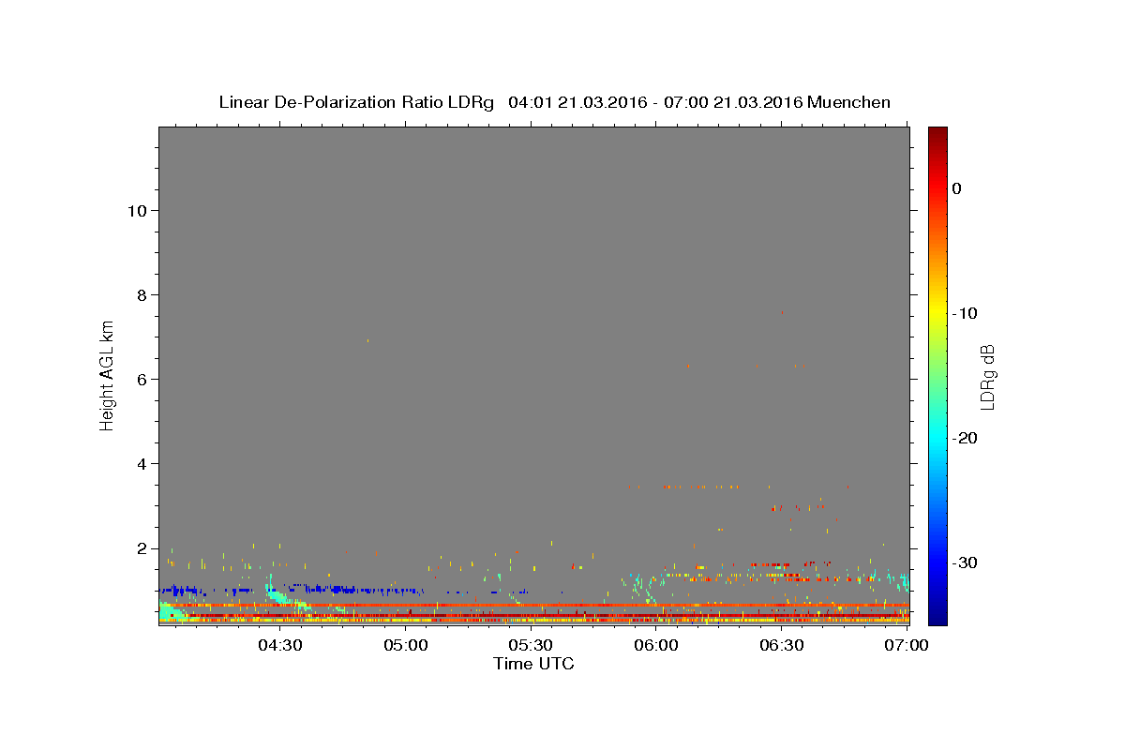Click the colorbar value label -20
Viewport: 1125px width, 750px height.
[966, 438]
